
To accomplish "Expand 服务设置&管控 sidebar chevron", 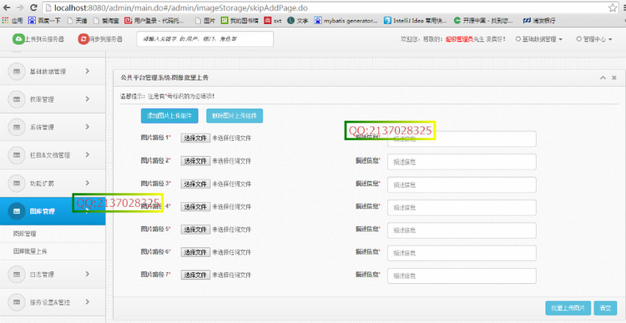I will click(x=88, y=302).
